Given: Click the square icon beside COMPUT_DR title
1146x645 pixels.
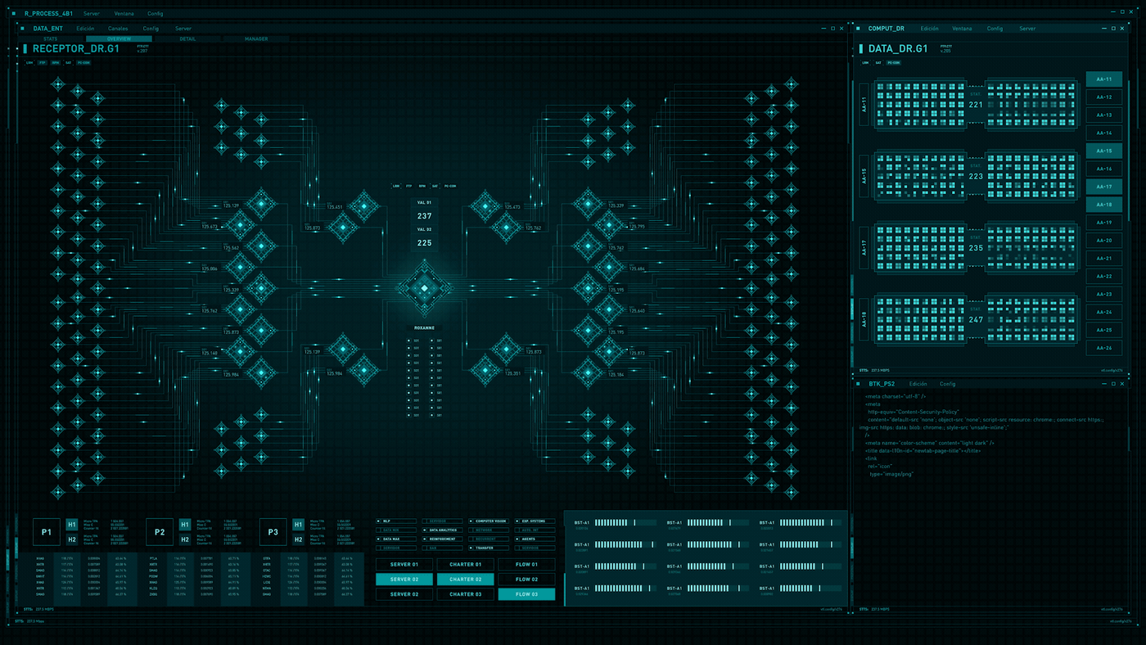Looking at the screenshot, I should [859, 29].
